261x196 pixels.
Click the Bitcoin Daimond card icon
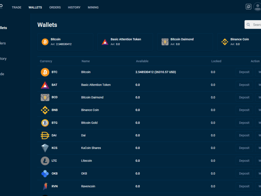(x=165, y=42)
